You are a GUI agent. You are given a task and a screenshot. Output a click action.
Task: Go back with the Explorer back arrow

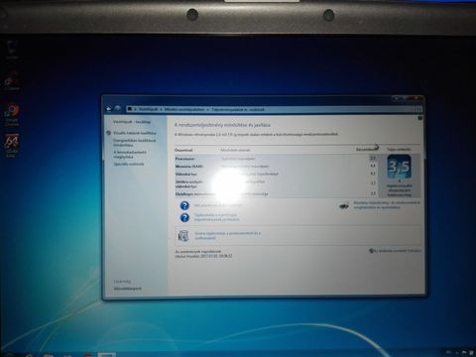point(108,108)
